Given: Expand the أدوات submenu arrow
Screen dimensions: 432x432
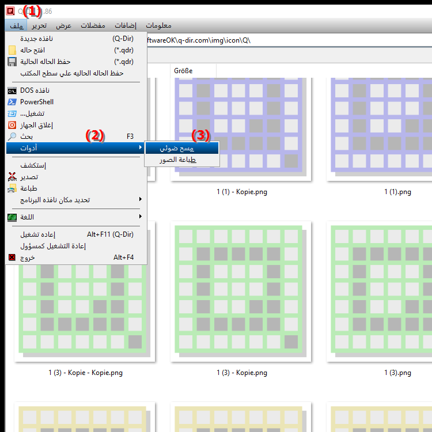Looking at the screenshot, I should pos(141,147).
